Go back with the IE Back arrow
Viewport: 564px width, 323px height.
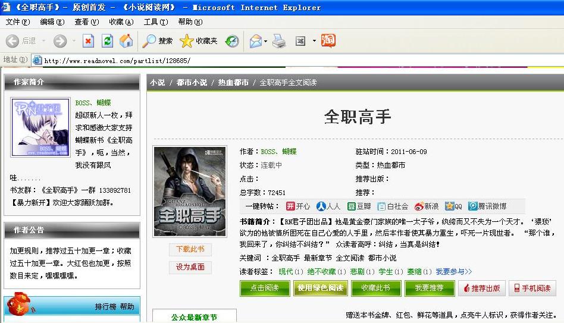pyautogui.click(x=12, y=41)
